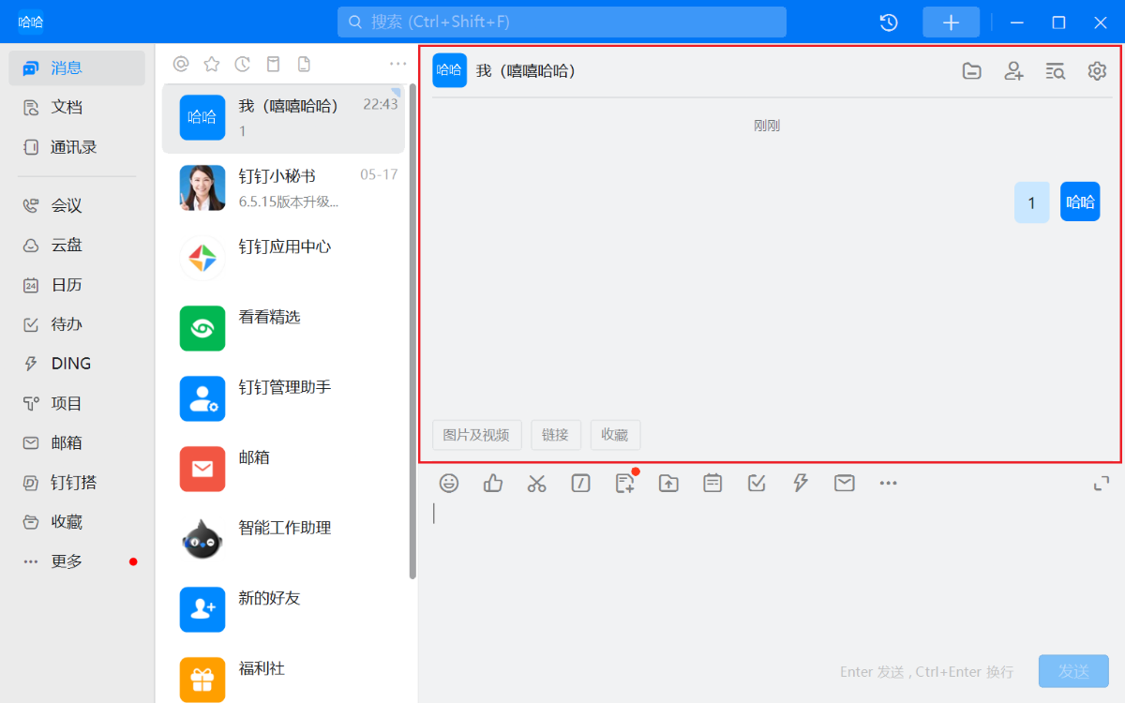This screenshot has width=1125, height=703.
Task: Send a thumbs-up like
Action: click(493, 483)
